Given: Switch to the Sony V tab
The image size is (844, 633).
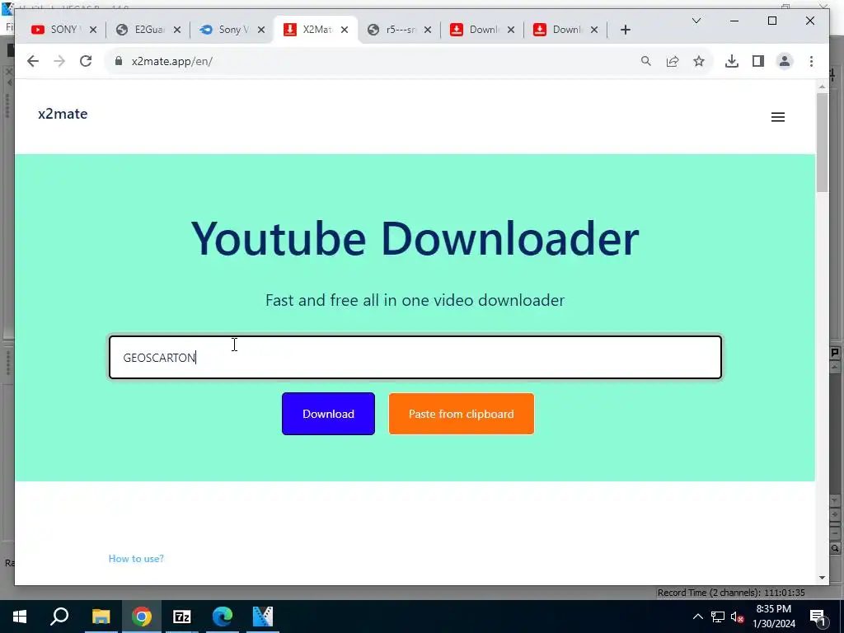Looking at the screenshot, I should 232,30.
